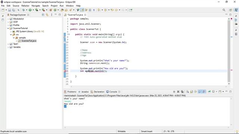Open Quick Access search magnifier

coord(224,10)
